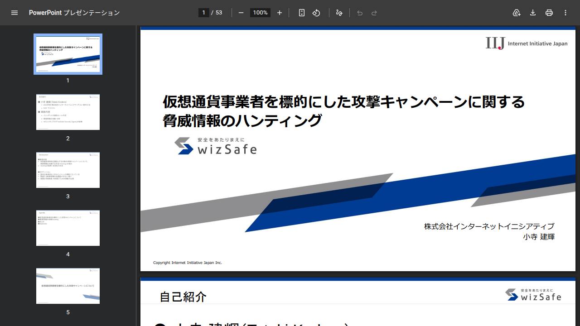The width and height of the screenshot is (580, 326).
Task: Open the page 3 thumbnail
Action: 68,170
